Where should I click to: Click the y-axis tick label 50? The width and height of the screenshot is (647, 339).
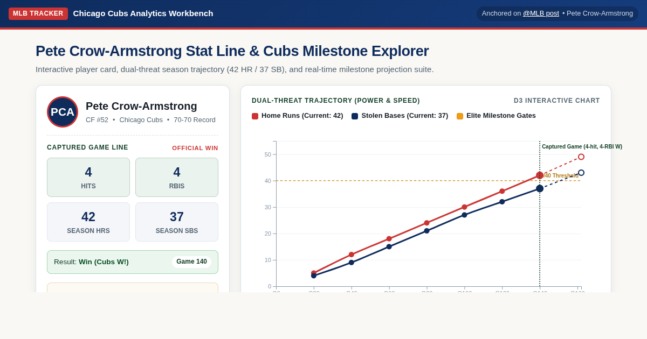click(267, 154)
